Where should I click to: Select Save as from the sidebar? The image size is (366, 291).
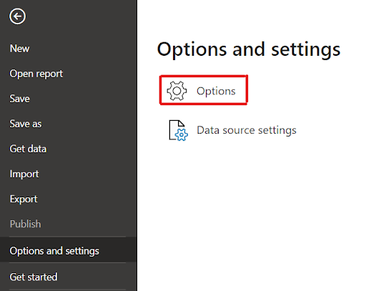tap(26, 124)
